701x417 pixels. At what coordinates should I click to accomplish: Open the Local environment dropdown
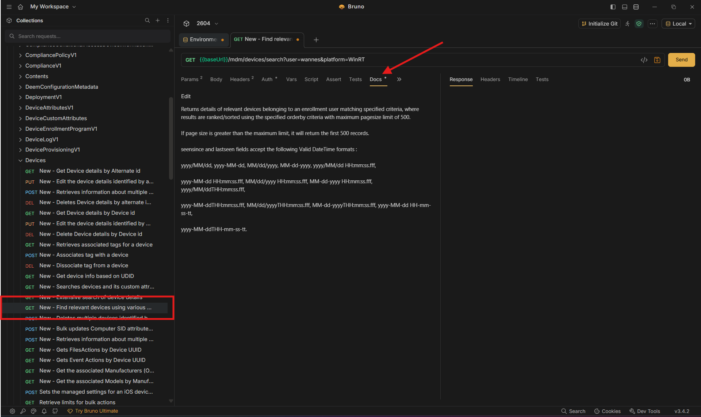click(x=678, y=24)
